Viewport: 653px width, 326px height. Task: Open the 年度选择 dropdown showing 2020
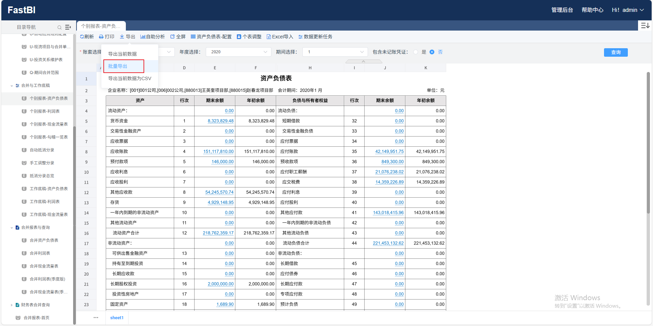(x=239, y=52)
